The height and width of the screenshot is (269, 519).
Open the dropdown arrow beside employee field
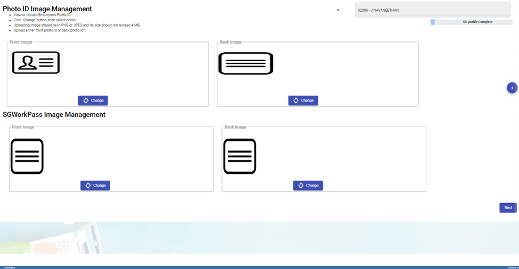pyautogui.click(x=338, y=10)
